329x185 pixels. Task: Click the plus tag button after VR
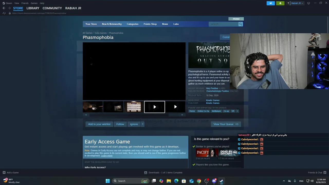tap(237, 111)
